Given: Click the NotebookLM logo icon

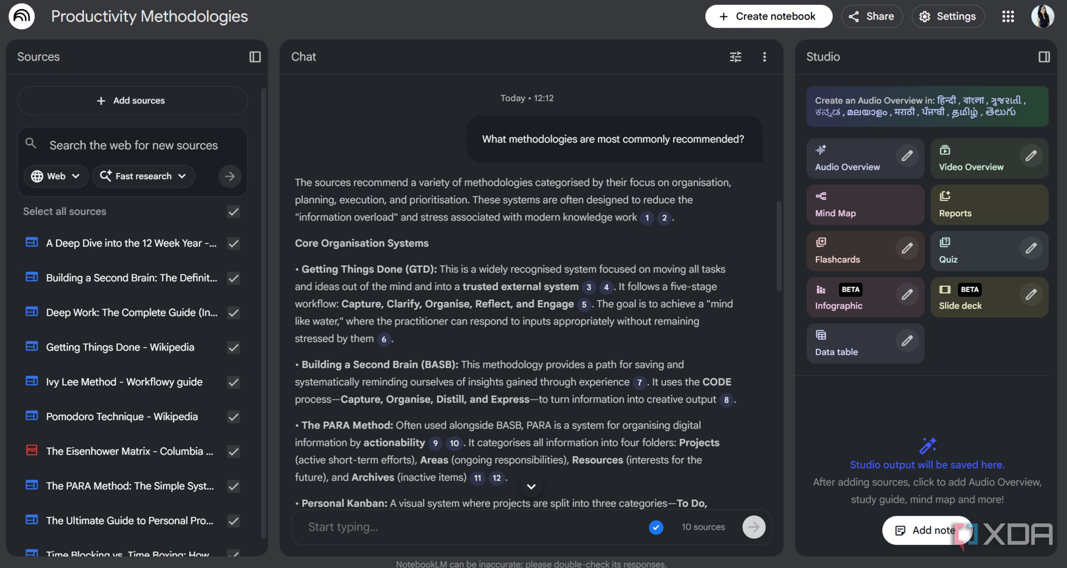Looking at the screenshot, I should [22, 16].
